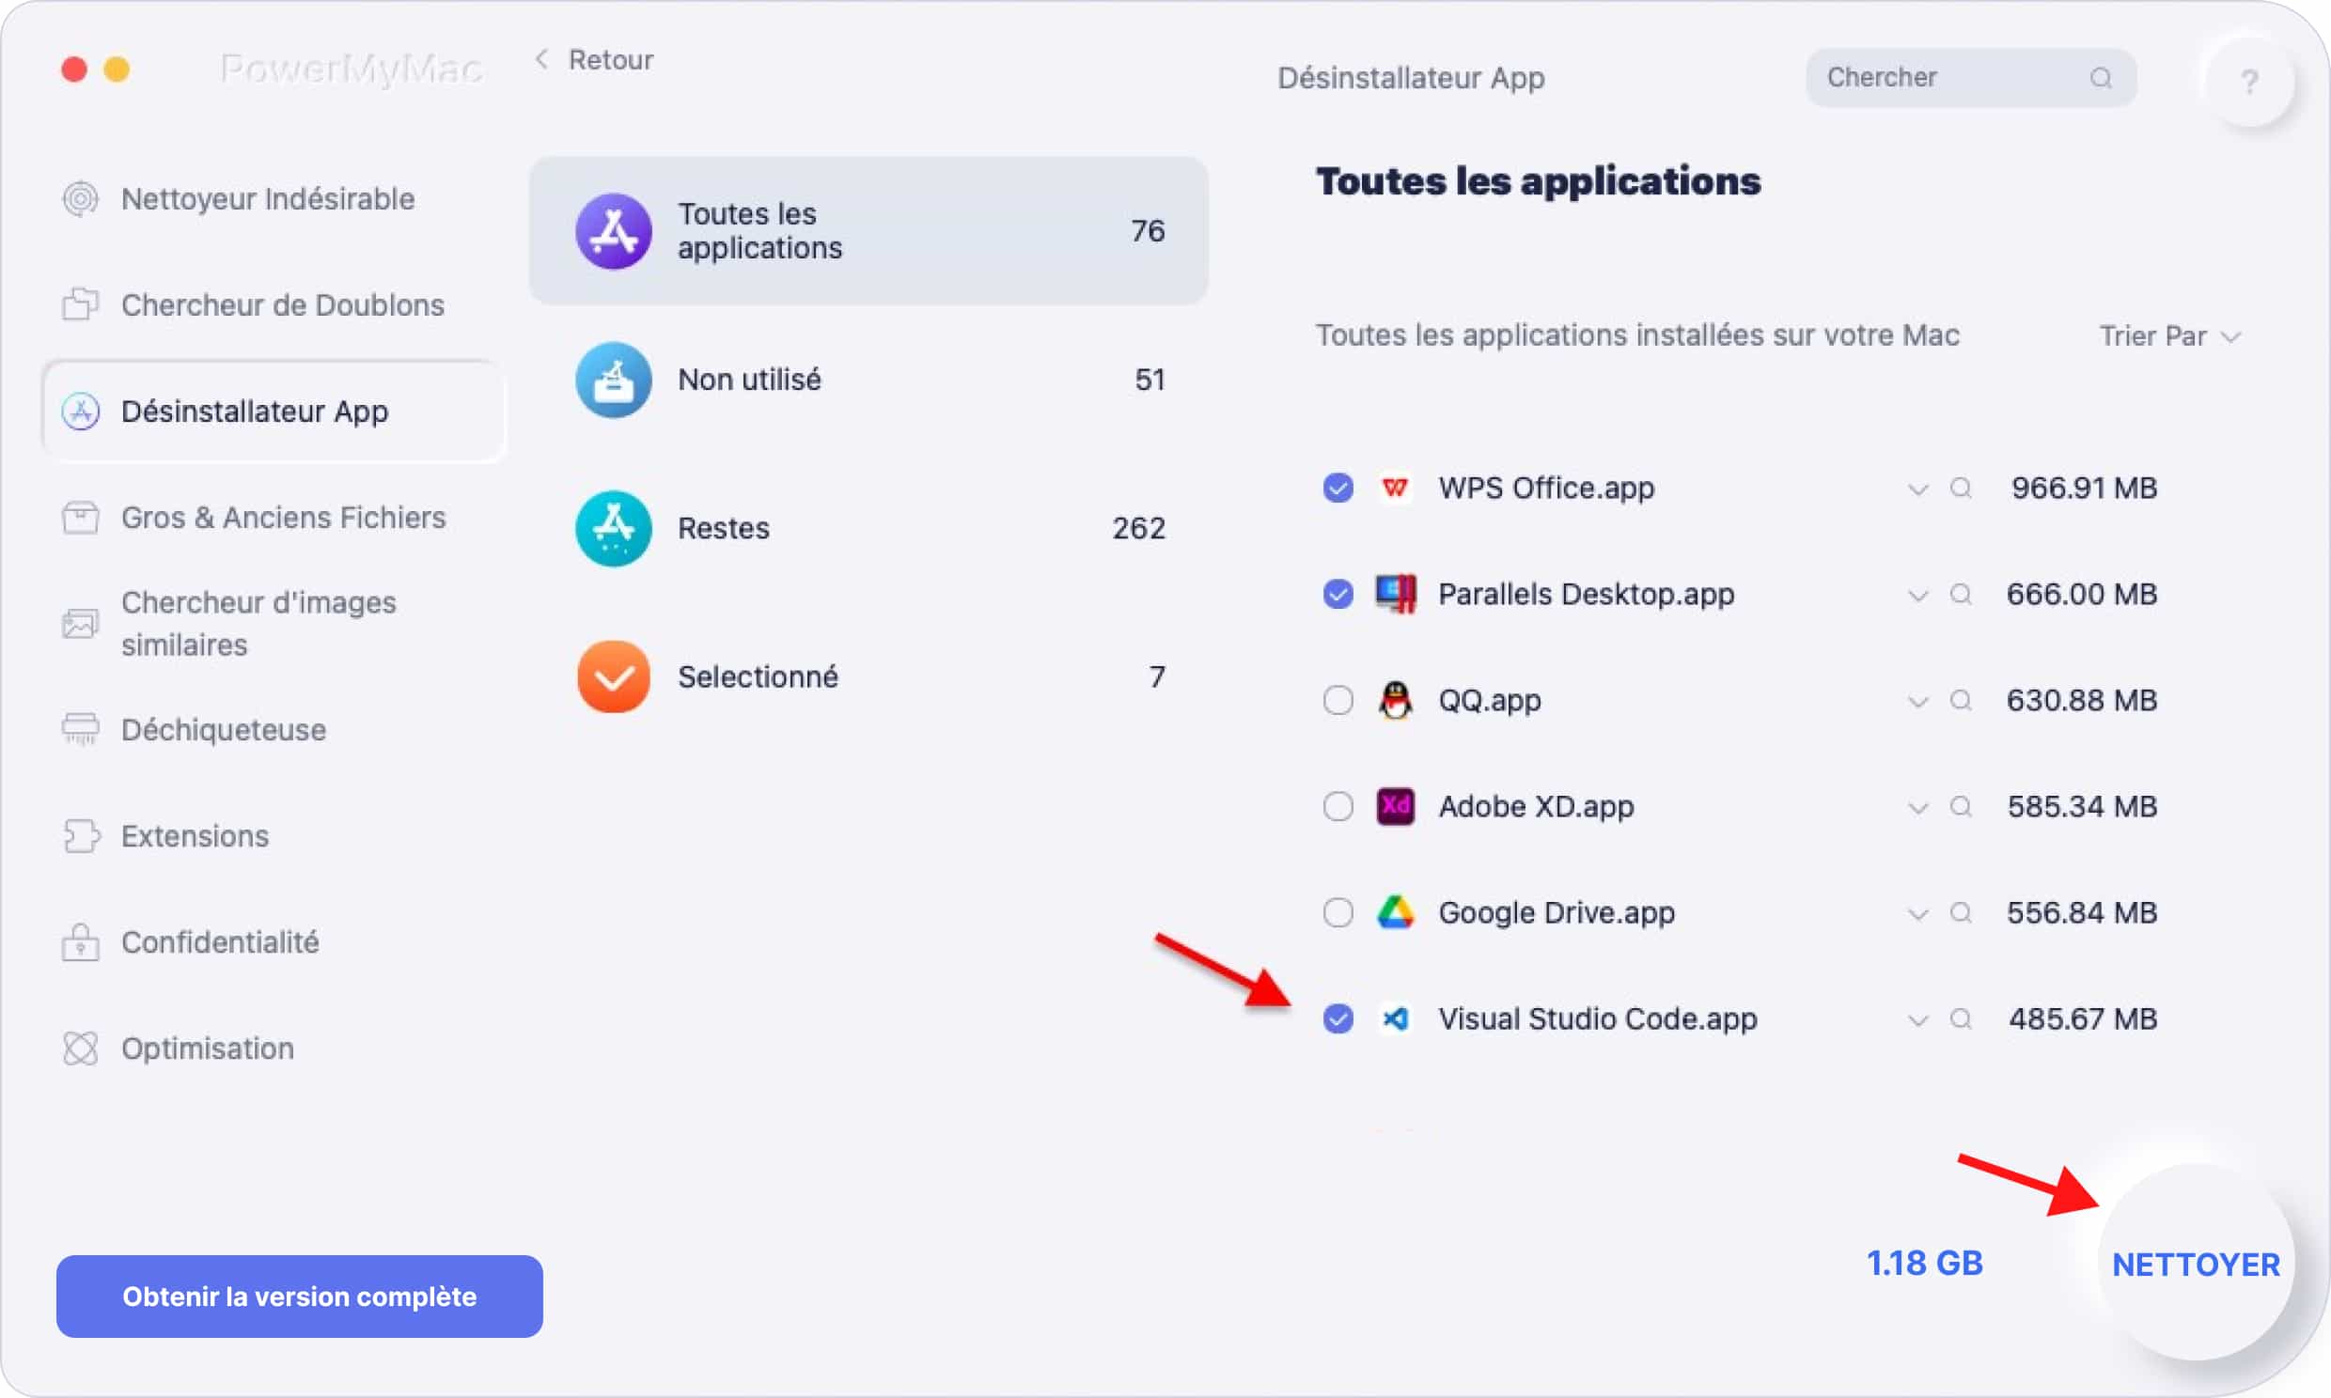Screen dimensions: 2331x1398
Task: Click the Google Drive app icon
Action: (1396, 913)
